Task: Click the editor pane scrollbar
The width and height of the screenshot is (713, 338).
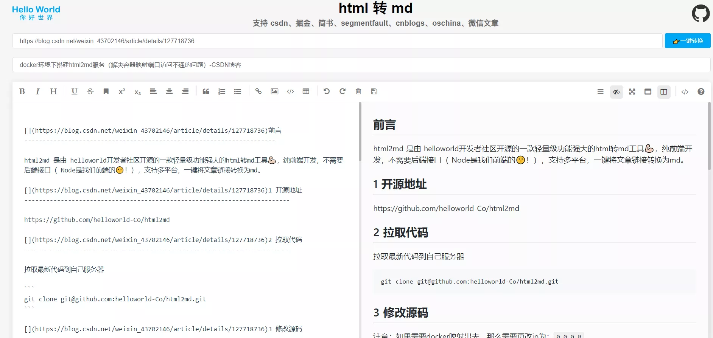Action: [x=360, y=132]
